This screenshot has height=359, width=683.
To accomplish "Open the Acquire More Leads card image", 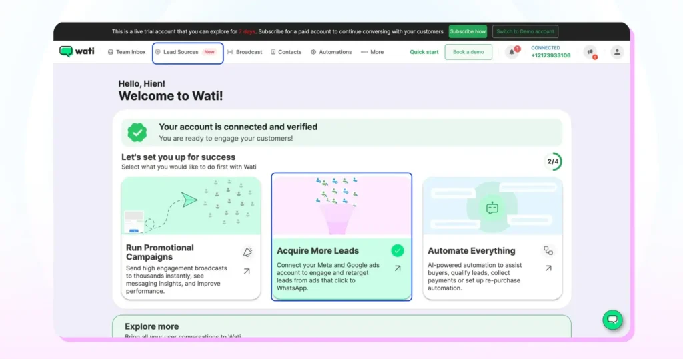I will (341, 206).
